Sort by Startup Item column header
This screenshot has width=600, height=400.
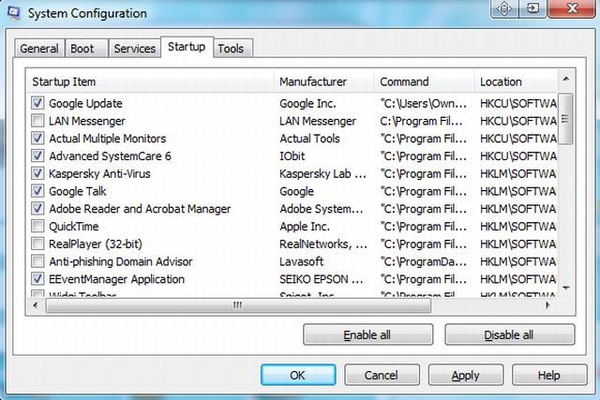pos(150,81)
